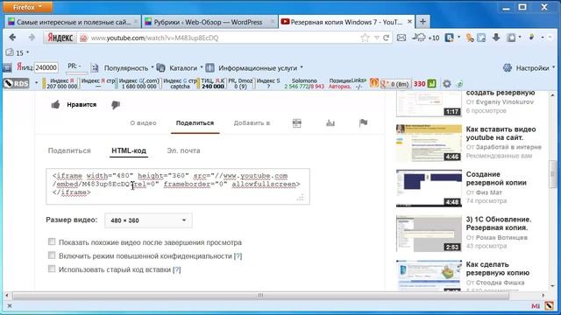Open the VK toolbar icon
The width and height of the screenshot is (561, 315).
pyautogui.click(x=449, y=38)
